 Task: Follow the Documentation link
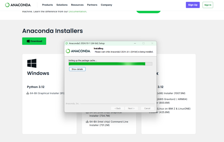[77, 11]
